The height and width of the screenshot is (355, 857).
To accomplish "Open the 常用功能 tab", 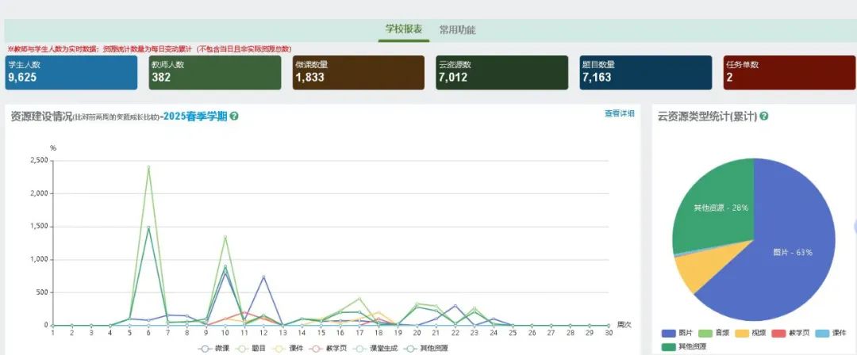I will [x=457, y=30].
